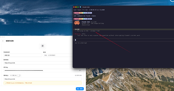Click the 'esc to interrupt' hint text
The image size is (174, 91).
(x=81, y=43)
